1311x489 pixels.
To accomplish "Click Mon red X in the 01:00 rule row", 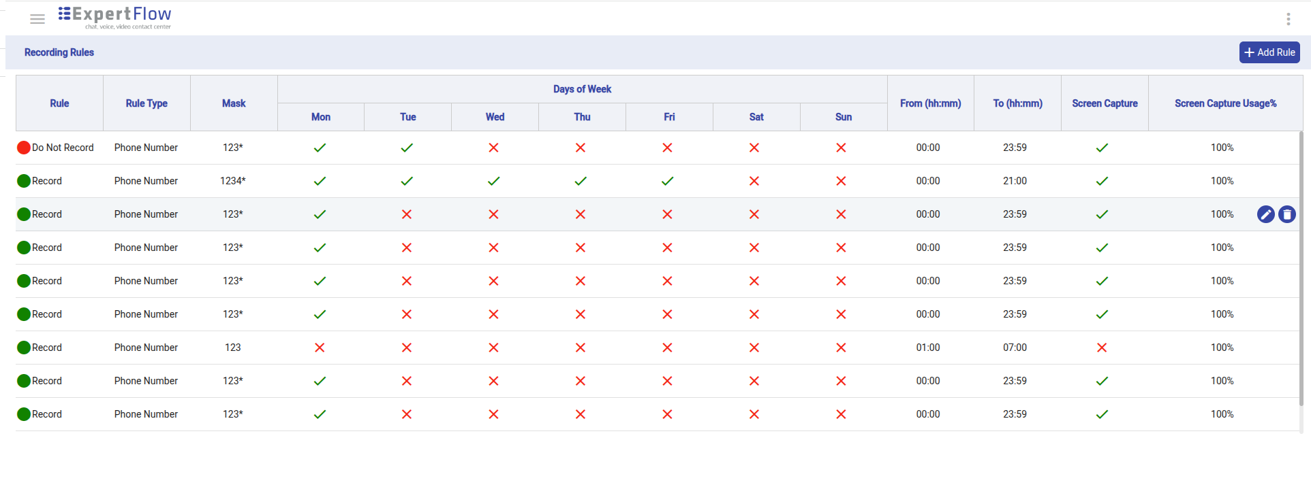I will click(320, 348).
